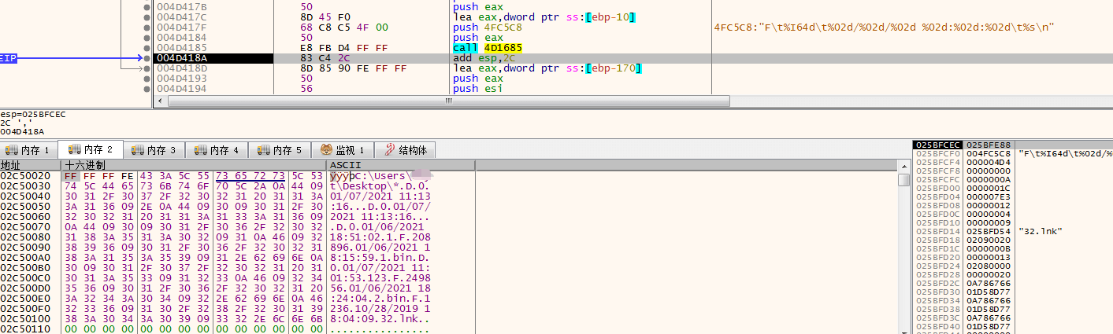Toggle breakpoint dot at address 004D4185
The width and height of the screenshot is (1113, 334).
[x=147, y=48]
